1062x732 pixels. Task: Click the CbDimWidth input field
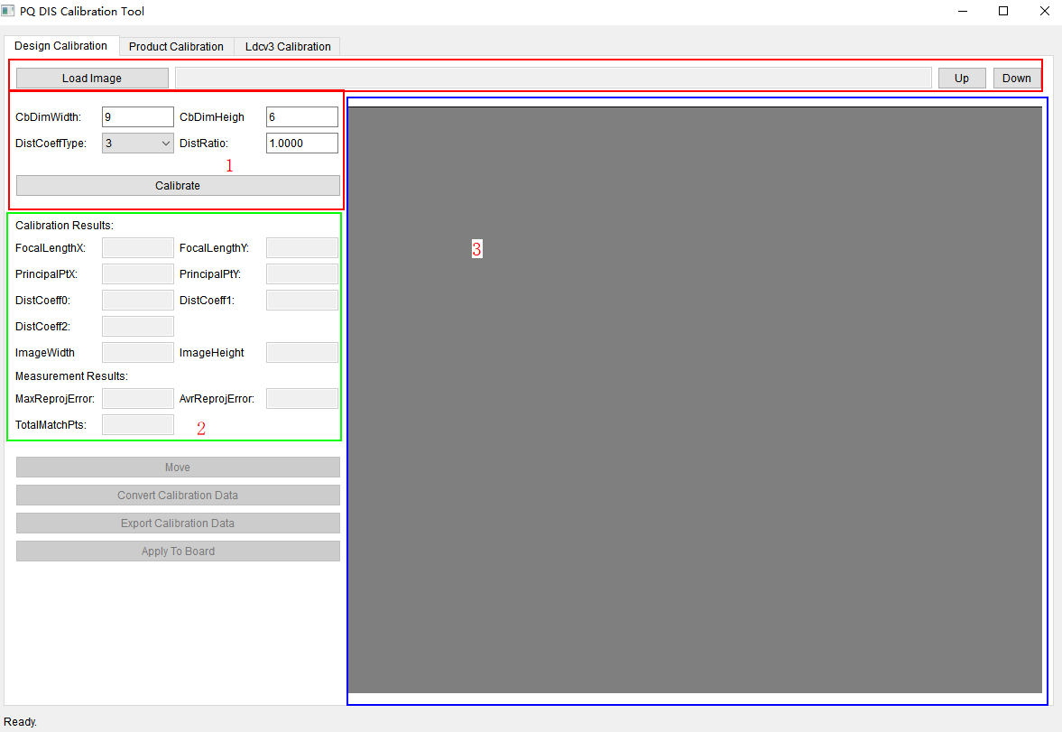[x=137, y=116]
